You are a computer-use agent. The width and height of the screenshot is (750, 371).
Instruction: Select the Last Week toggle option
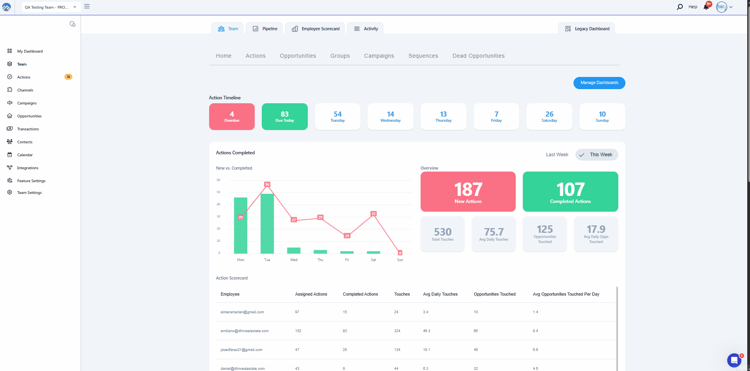coord(557,155)
